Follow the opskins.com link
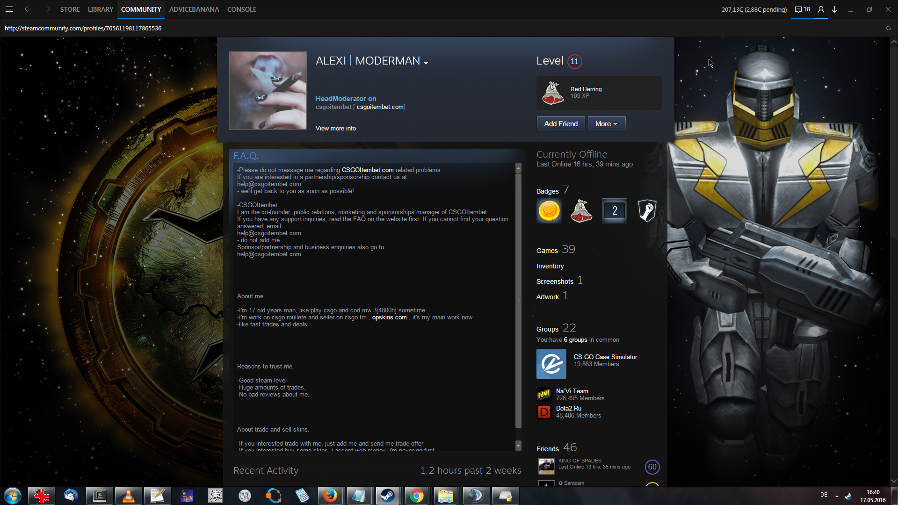This screenshot has width=898, height=505. pos(389,317)
